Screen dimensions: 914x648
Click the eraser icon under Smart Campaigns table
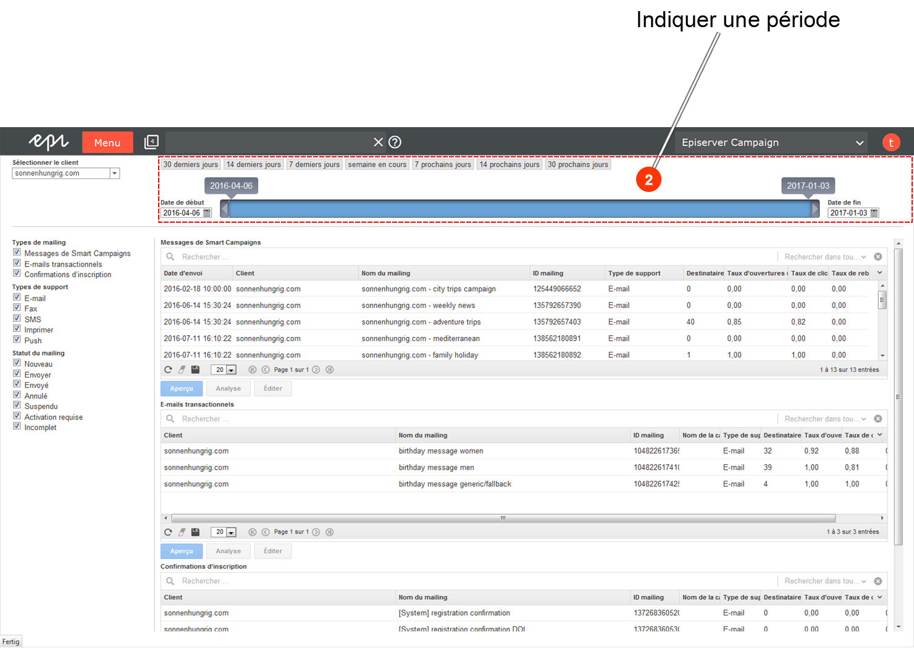click(x=182, y=370)
